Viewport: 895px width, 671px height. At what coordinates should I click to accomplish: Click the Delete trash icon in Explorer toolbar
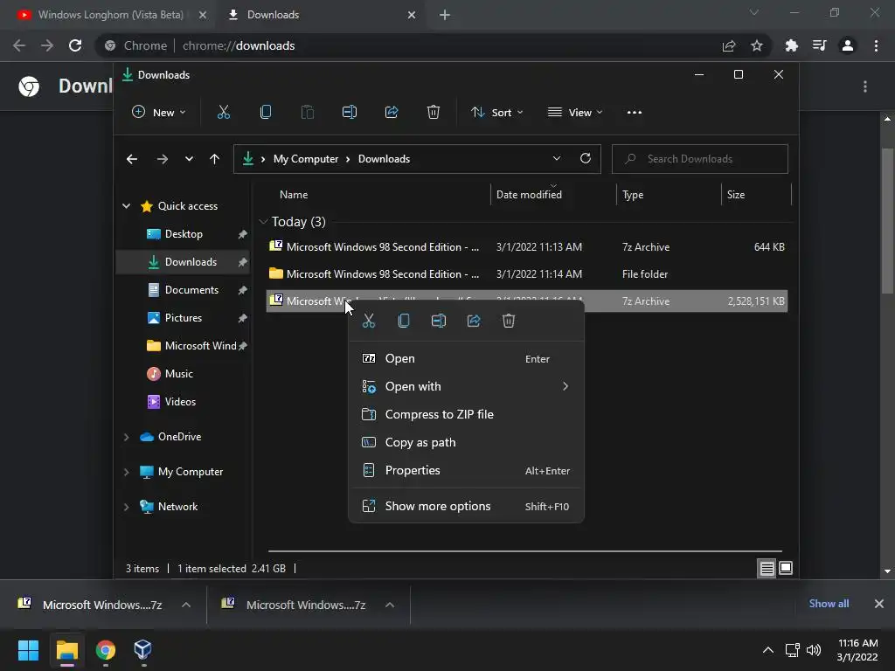pos(434,113)
